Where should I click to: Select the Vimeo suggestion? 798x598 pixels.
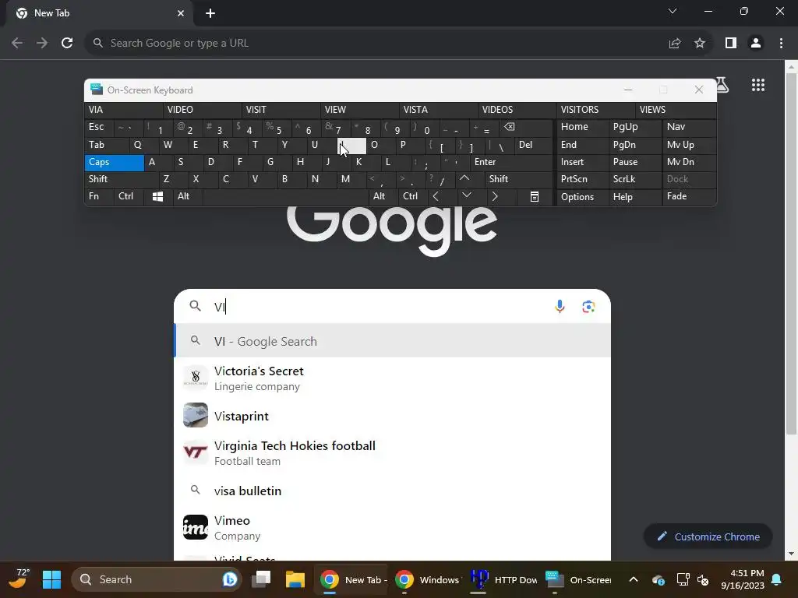point(392,527)
